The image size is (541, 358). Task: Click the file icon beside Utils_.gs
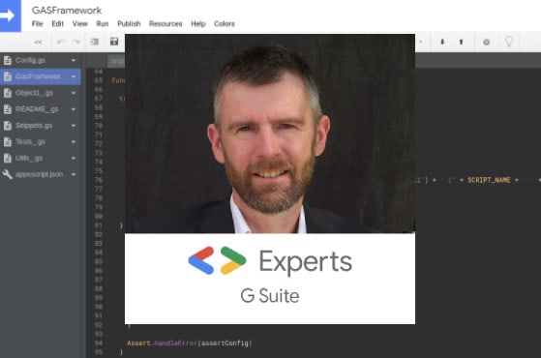click(x=7, y=159)
